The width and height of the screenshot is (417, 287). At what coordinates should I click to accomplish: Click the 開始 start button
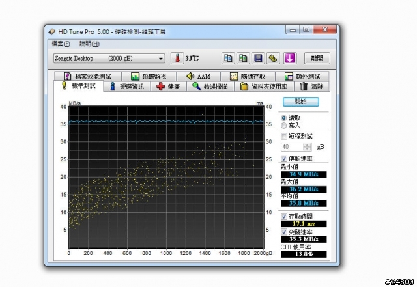click(301, 102)
